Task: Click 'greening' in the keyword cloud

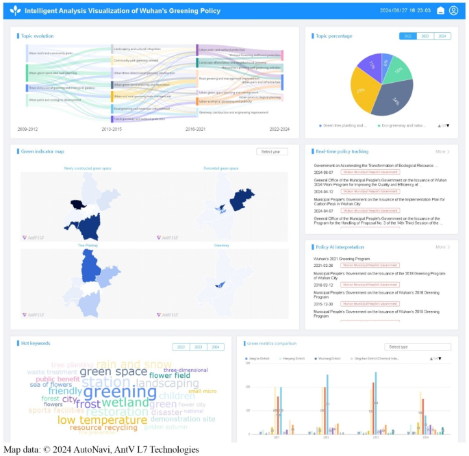Action: coord(120,392)
